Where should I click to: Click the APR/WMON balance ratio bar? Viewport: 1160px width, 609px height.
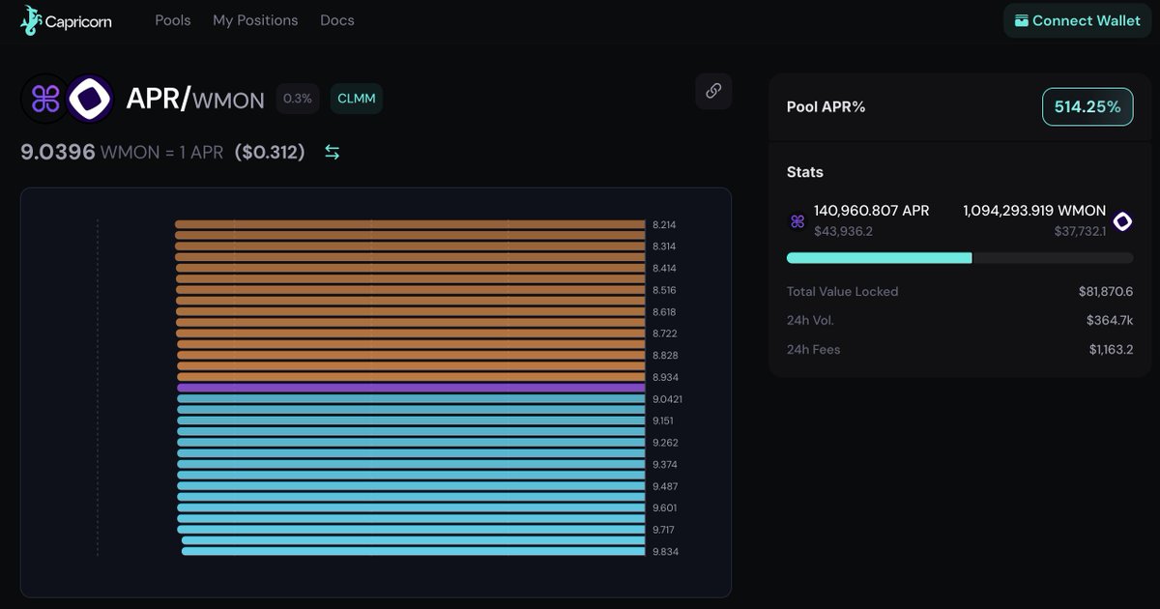(x=960, y=258)
